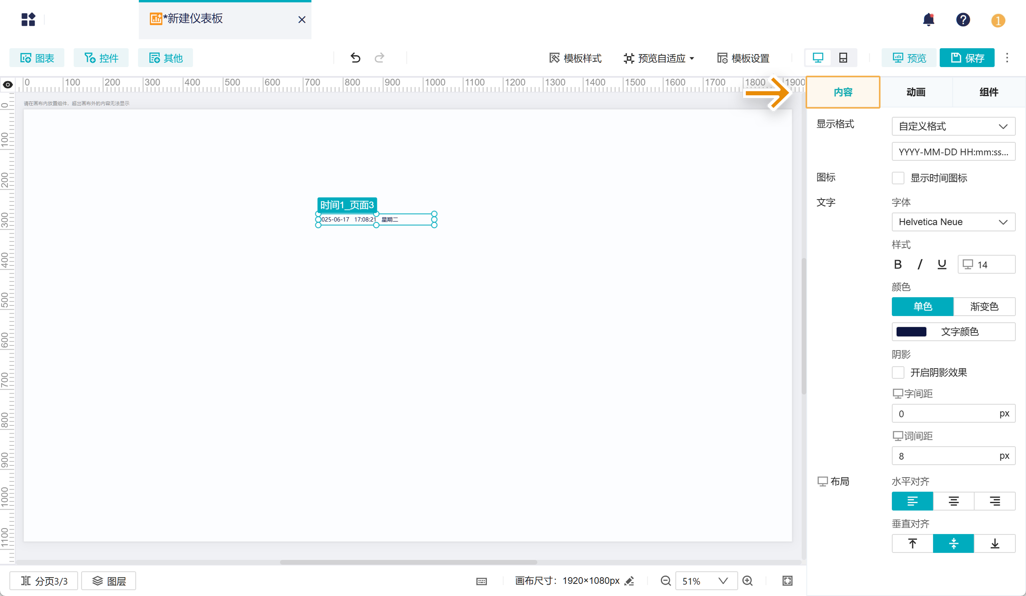This screenshot has width=1026, height=596.
Task: Select the 渐变色 color mode
Action: [984, 306]
